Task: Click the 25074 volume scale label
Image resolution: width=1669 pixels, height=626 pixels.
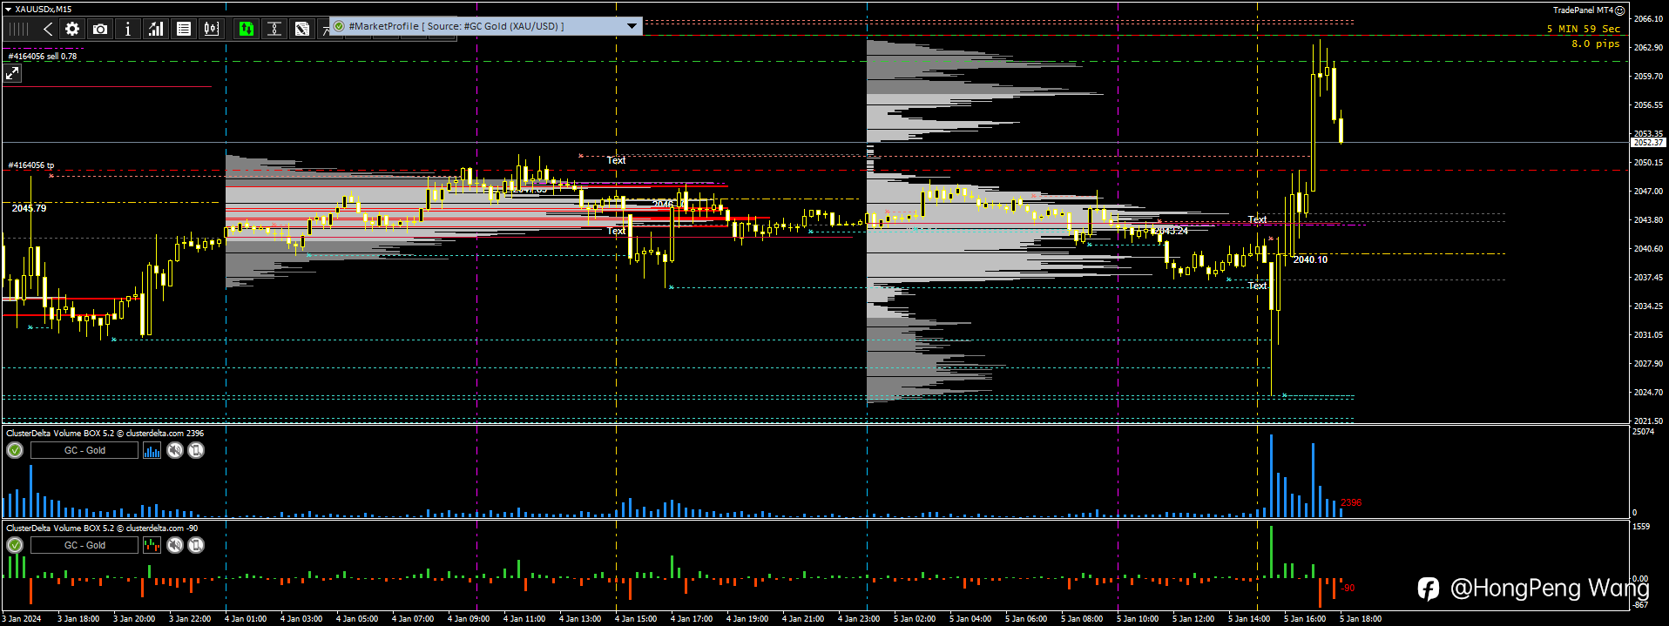Action: (1643, 431)
